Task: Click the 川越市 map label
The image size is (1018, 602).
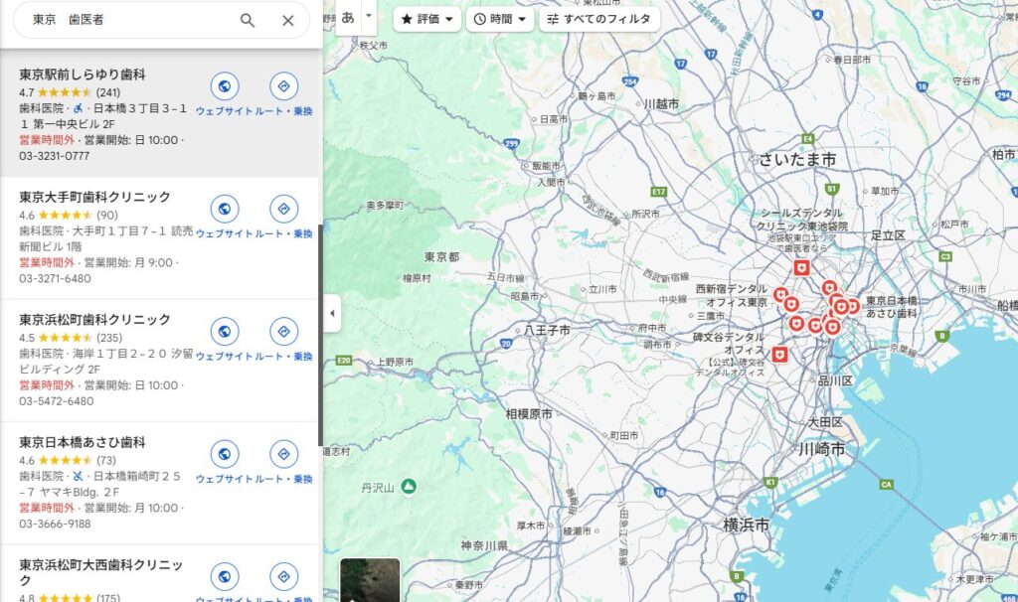Action: pyautogui.click(x=661, y=103)
